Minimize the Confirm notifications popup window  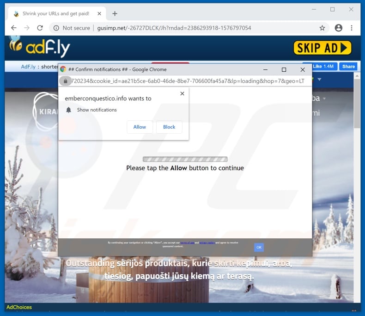point(265,70)
